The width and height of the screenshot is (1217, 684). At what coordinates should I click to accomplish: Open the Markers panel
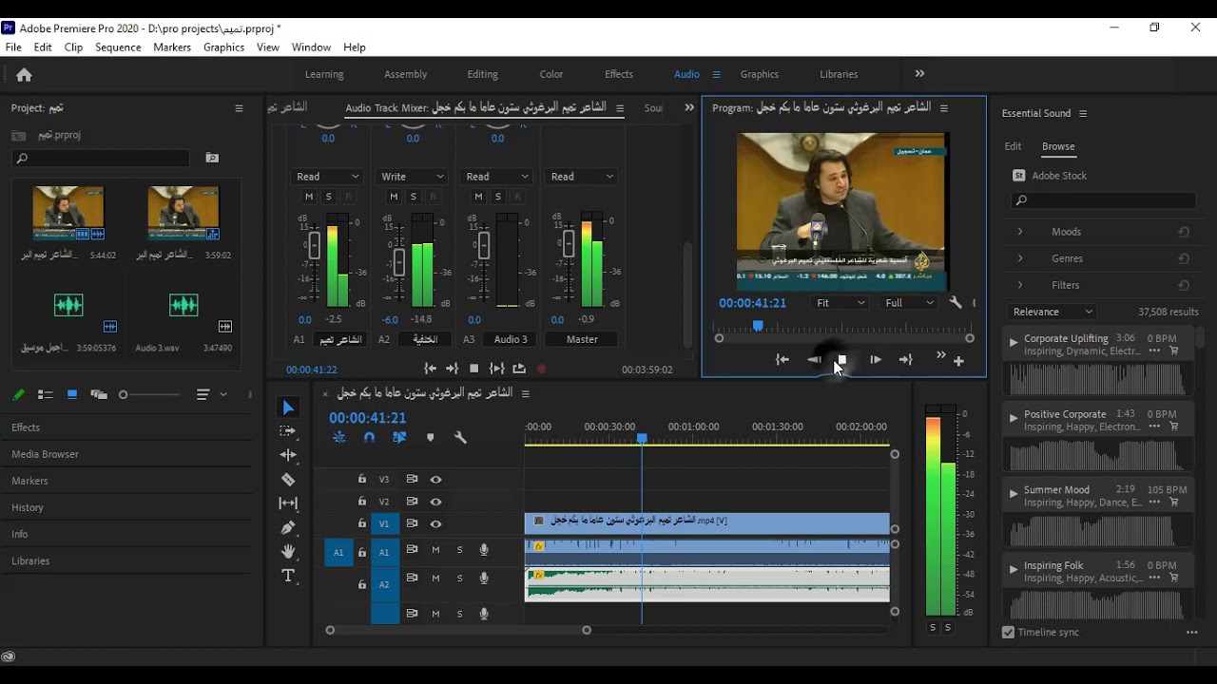29,481
